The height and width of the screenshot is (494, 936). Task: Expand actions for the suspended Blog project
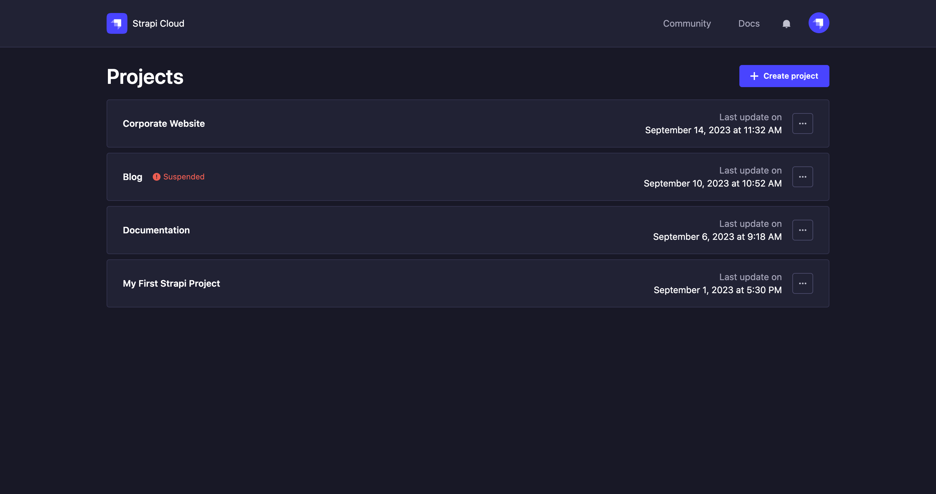point(802,176)
